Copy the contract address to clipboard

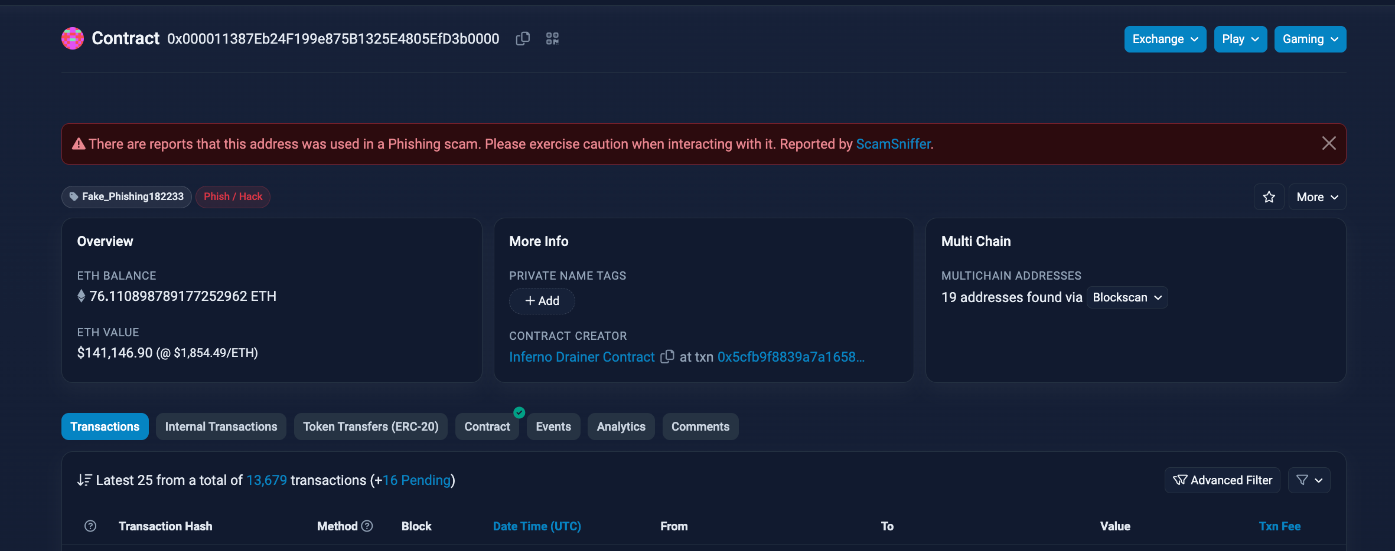click(523, 39)
